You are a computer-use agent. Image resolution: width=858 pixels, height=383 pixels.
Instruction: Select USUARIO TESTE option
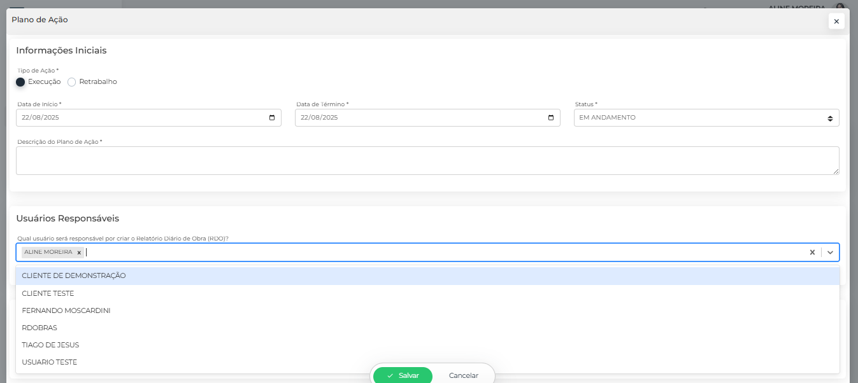click(x=50, y=362)
